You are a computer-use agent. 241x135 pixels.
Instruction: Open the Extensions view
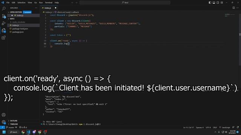(x=4, y=37)
